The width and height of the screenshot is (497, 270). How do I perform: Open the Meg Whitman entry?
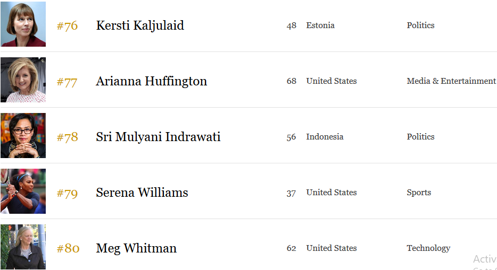point(136,249)
